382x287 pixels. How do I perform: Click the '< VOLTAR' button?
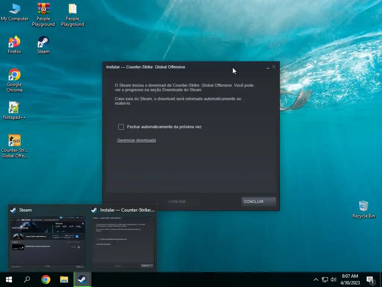(x=177, y=201)
